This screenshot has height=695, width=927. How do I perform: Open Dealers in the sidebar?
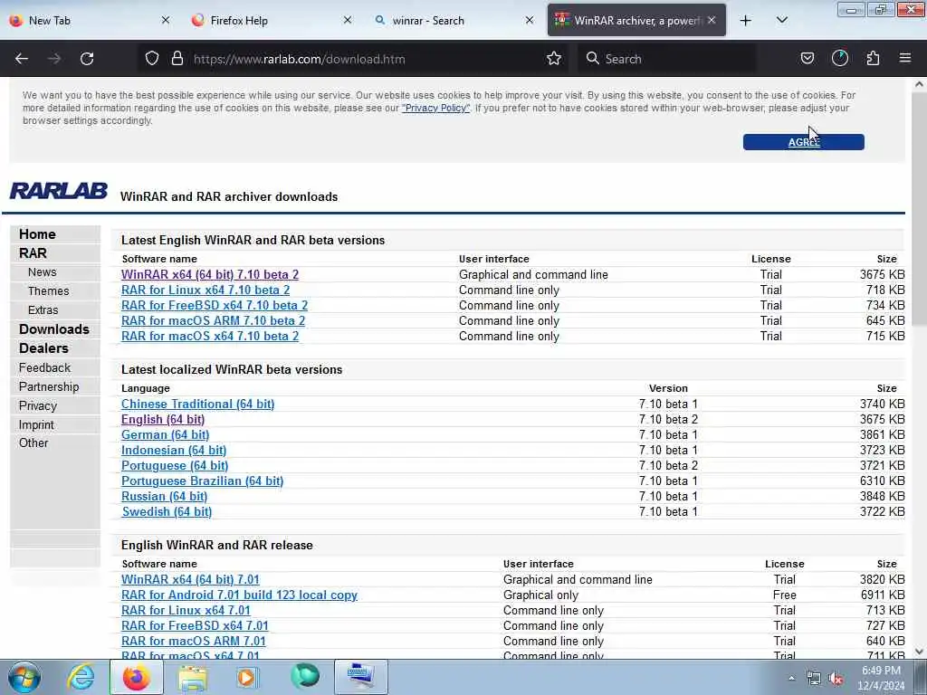coord(43,348)
